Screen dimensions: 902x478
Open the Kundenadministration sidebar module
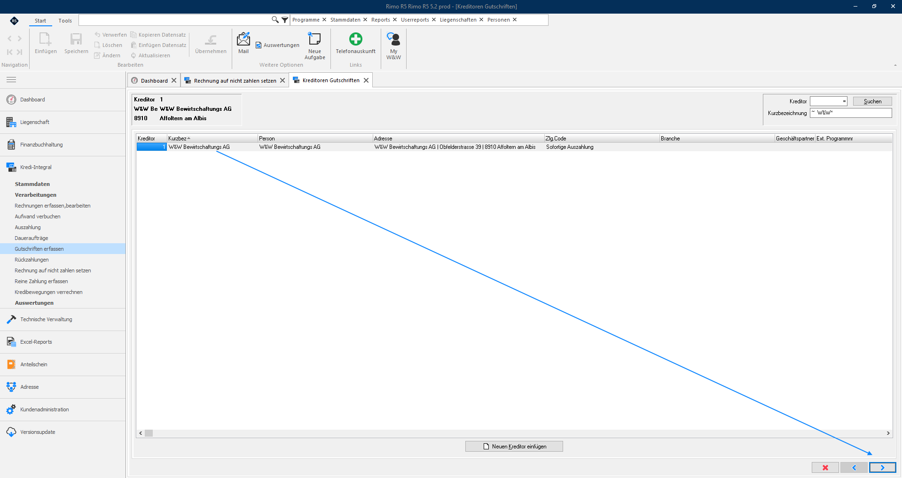click(63, 409)
